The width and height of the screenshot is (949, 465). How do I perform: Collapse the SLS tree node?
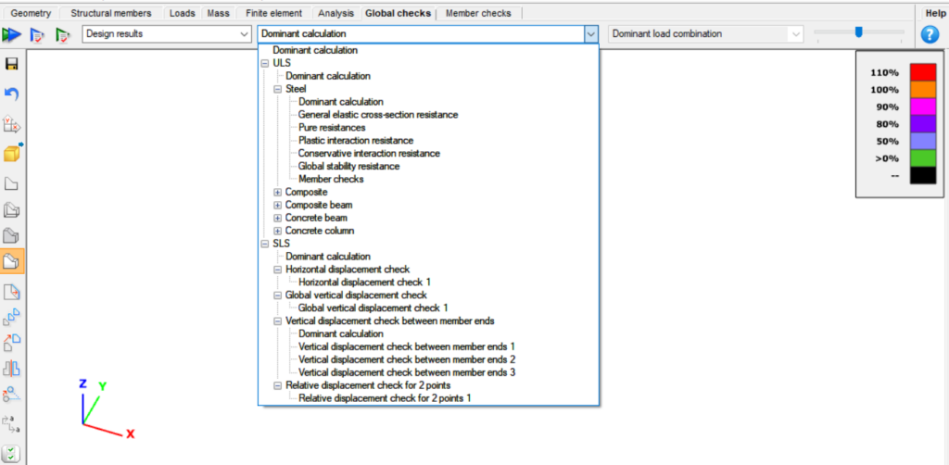click(x=264, y=245)
